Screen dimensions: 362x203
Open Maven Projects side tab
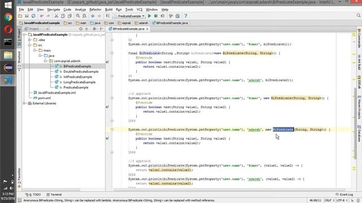click(359, 107)
